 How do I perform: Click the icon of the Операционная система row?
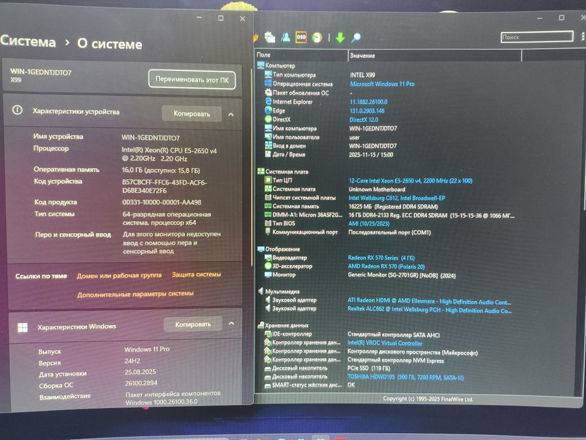(x=268, y=84)
